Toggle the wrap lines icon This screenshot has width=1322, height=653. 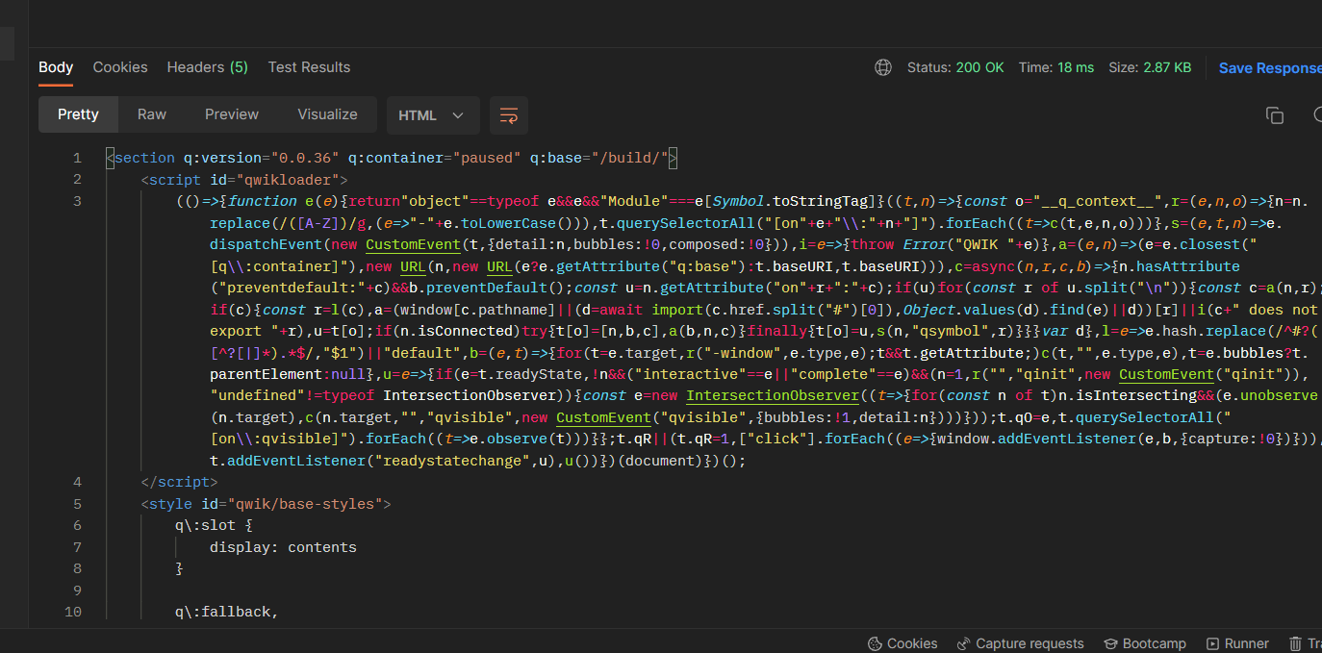509,115
